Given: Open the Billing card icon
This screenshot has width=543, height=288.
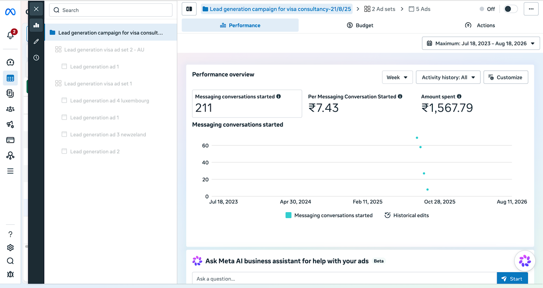Looking at the screenshot, I should tap(10, 140).
